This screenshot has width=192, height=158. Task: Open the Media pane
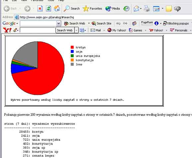pyautogui.click(x=112, y=9)
